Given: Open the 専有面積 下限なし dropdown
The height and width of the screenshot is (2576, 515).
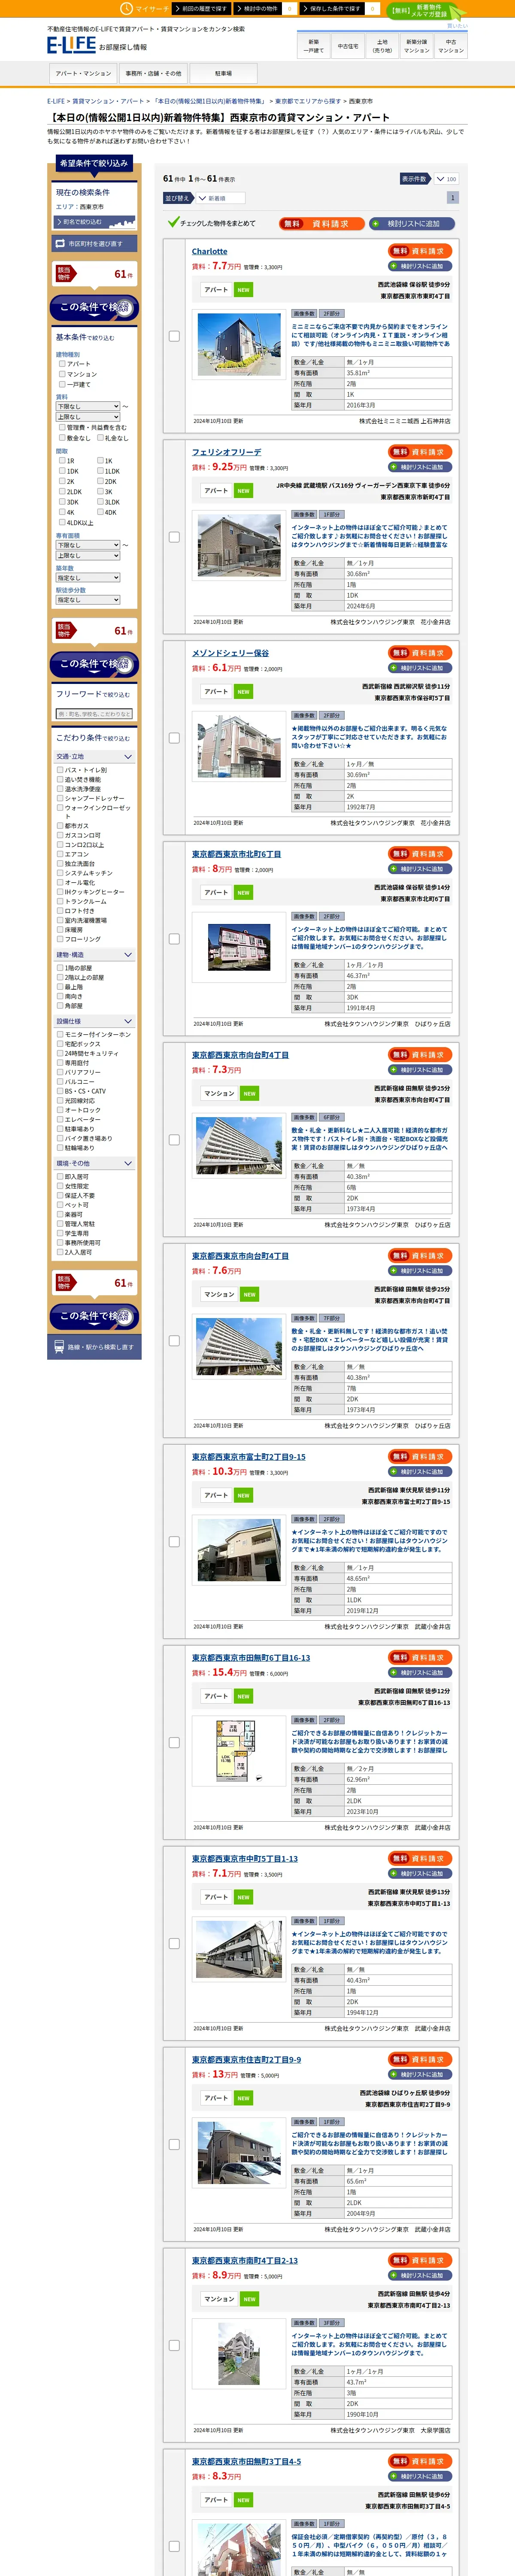Looking at the screenshot, I should [88, 545].
